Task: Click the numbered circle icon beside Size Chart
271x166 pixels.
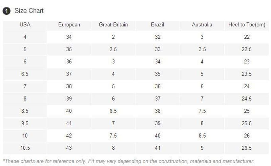Action: tap(7, 11)
